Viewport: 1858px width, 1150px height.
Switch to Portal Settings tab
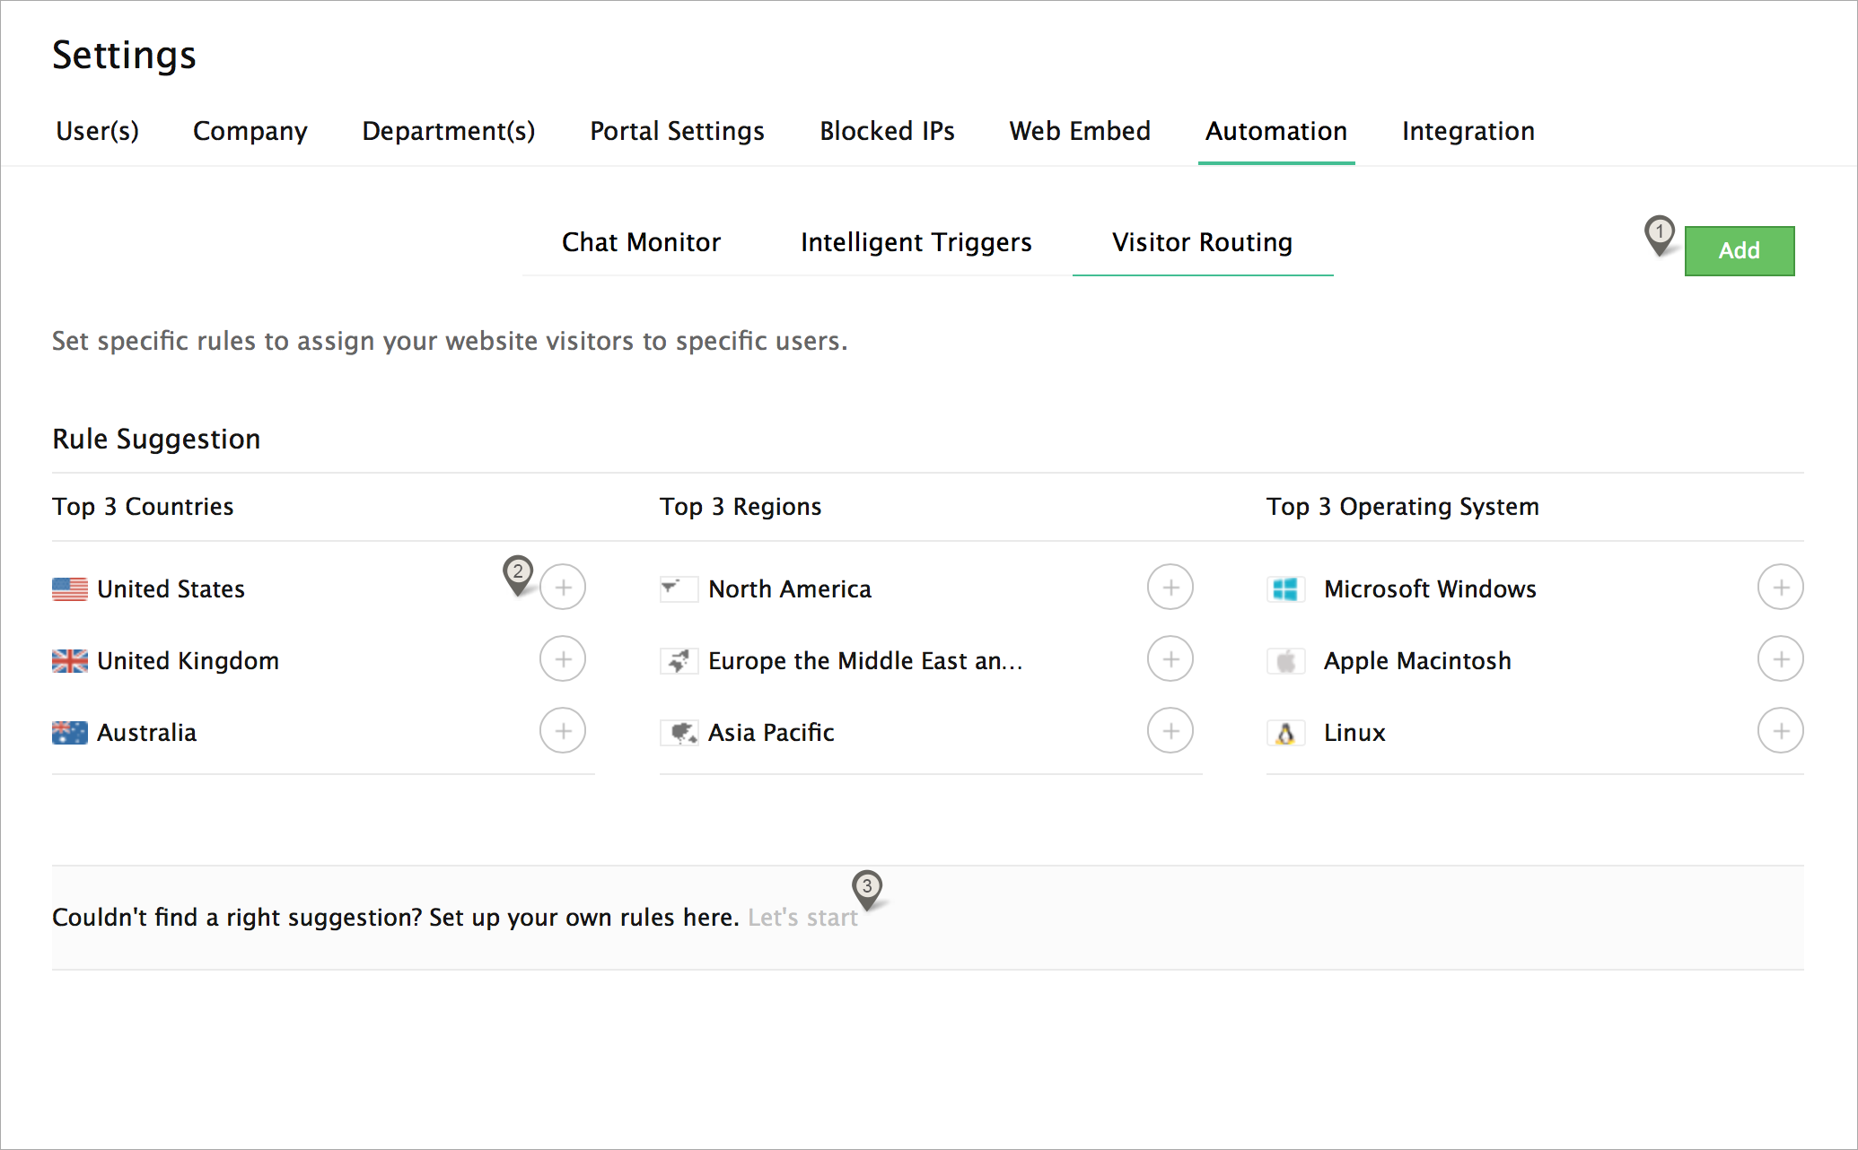pos(677,131)
